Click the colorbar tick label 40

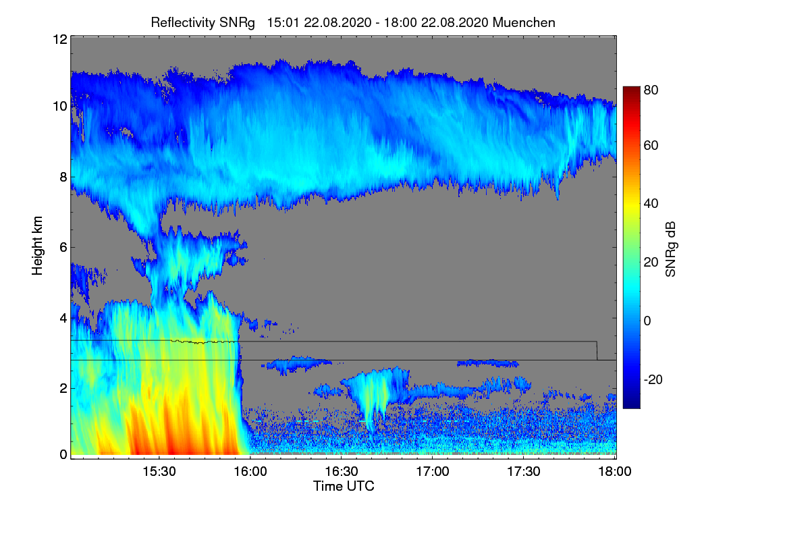tap(651, 204)
